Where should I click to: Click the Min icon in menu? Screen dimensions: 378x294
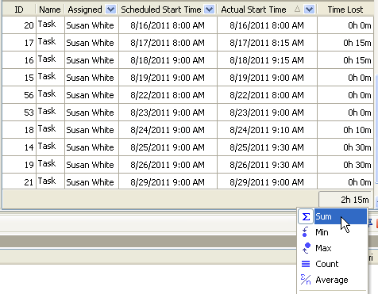click(x=305, y=232)
